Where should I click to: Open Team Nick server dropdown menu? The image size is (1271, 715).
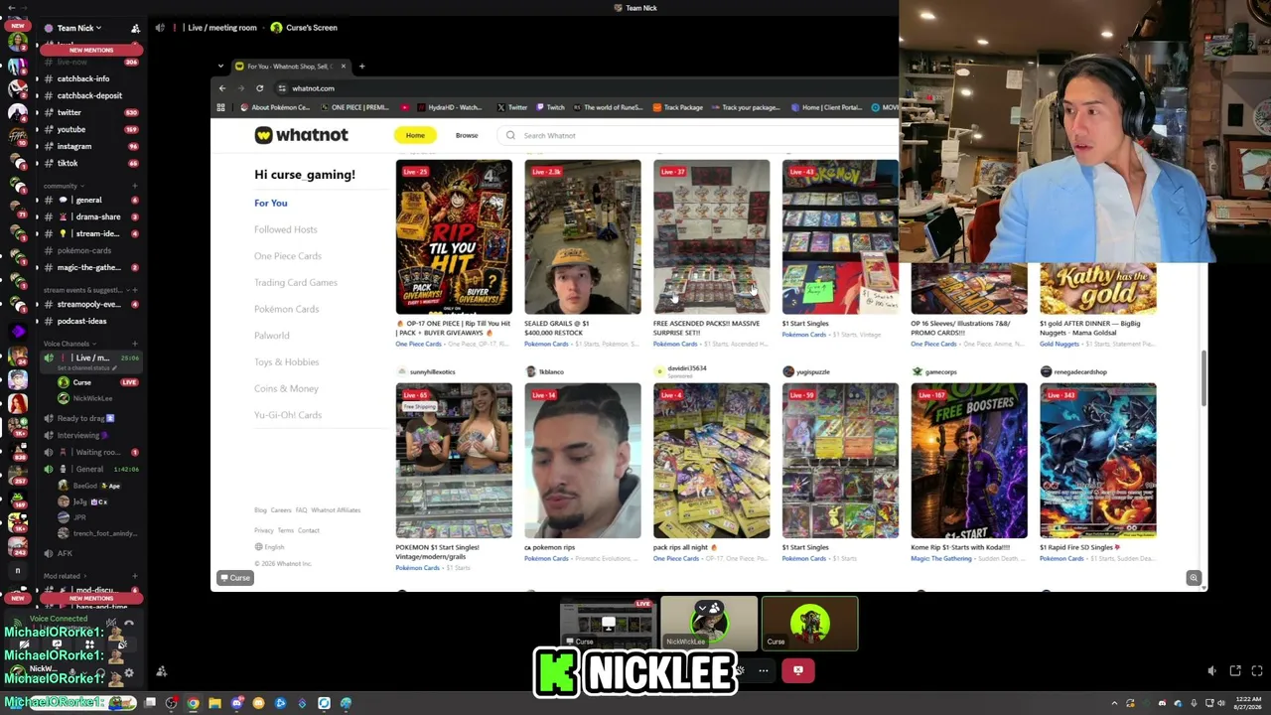click(x=79, y=28)
